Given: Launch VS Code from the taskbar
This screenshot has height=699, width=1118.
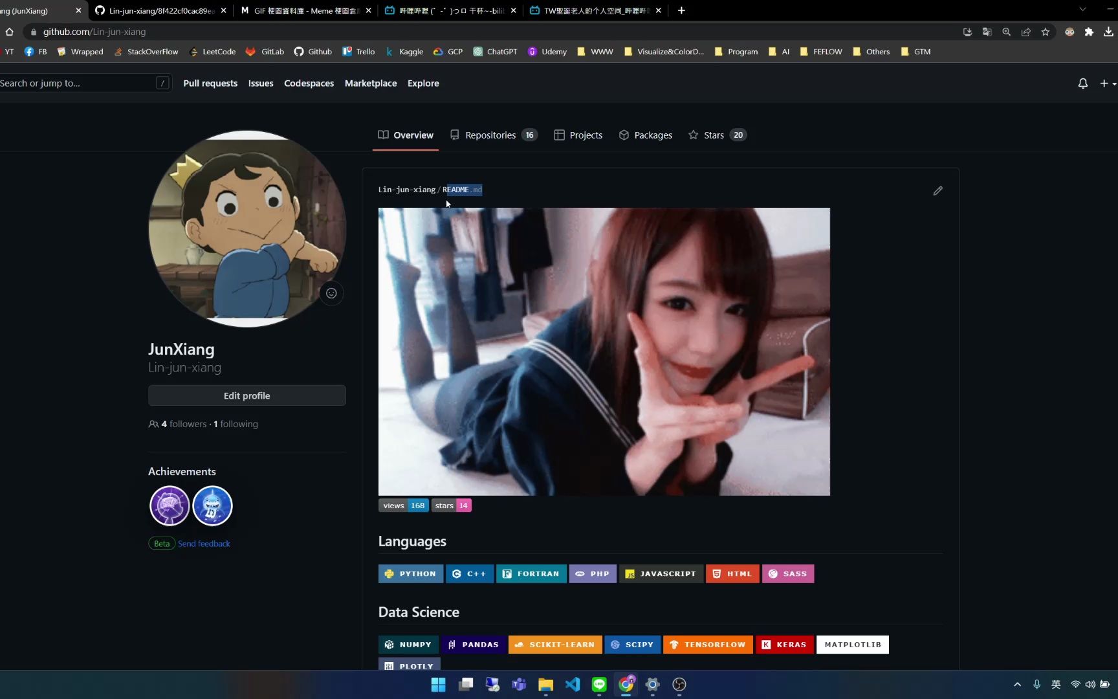Looking at the screenshot, I should pos(572,684).
